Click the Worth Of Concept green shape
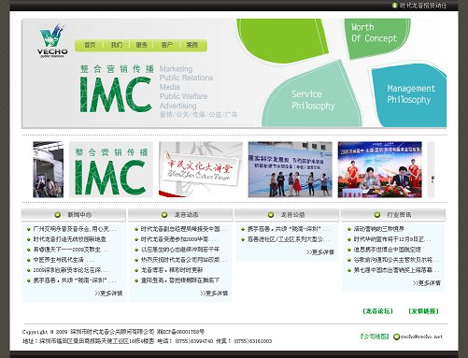468x358 pixels. pyautogui.click(x=376, y=37)
